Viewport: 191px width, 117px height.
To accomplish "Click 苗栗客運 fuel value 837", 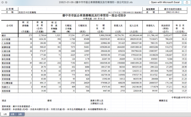I will tap(171, 79).
